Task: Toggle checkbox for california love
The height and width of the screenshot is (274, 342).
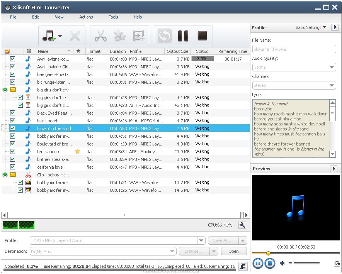Action: click(12, 167)
